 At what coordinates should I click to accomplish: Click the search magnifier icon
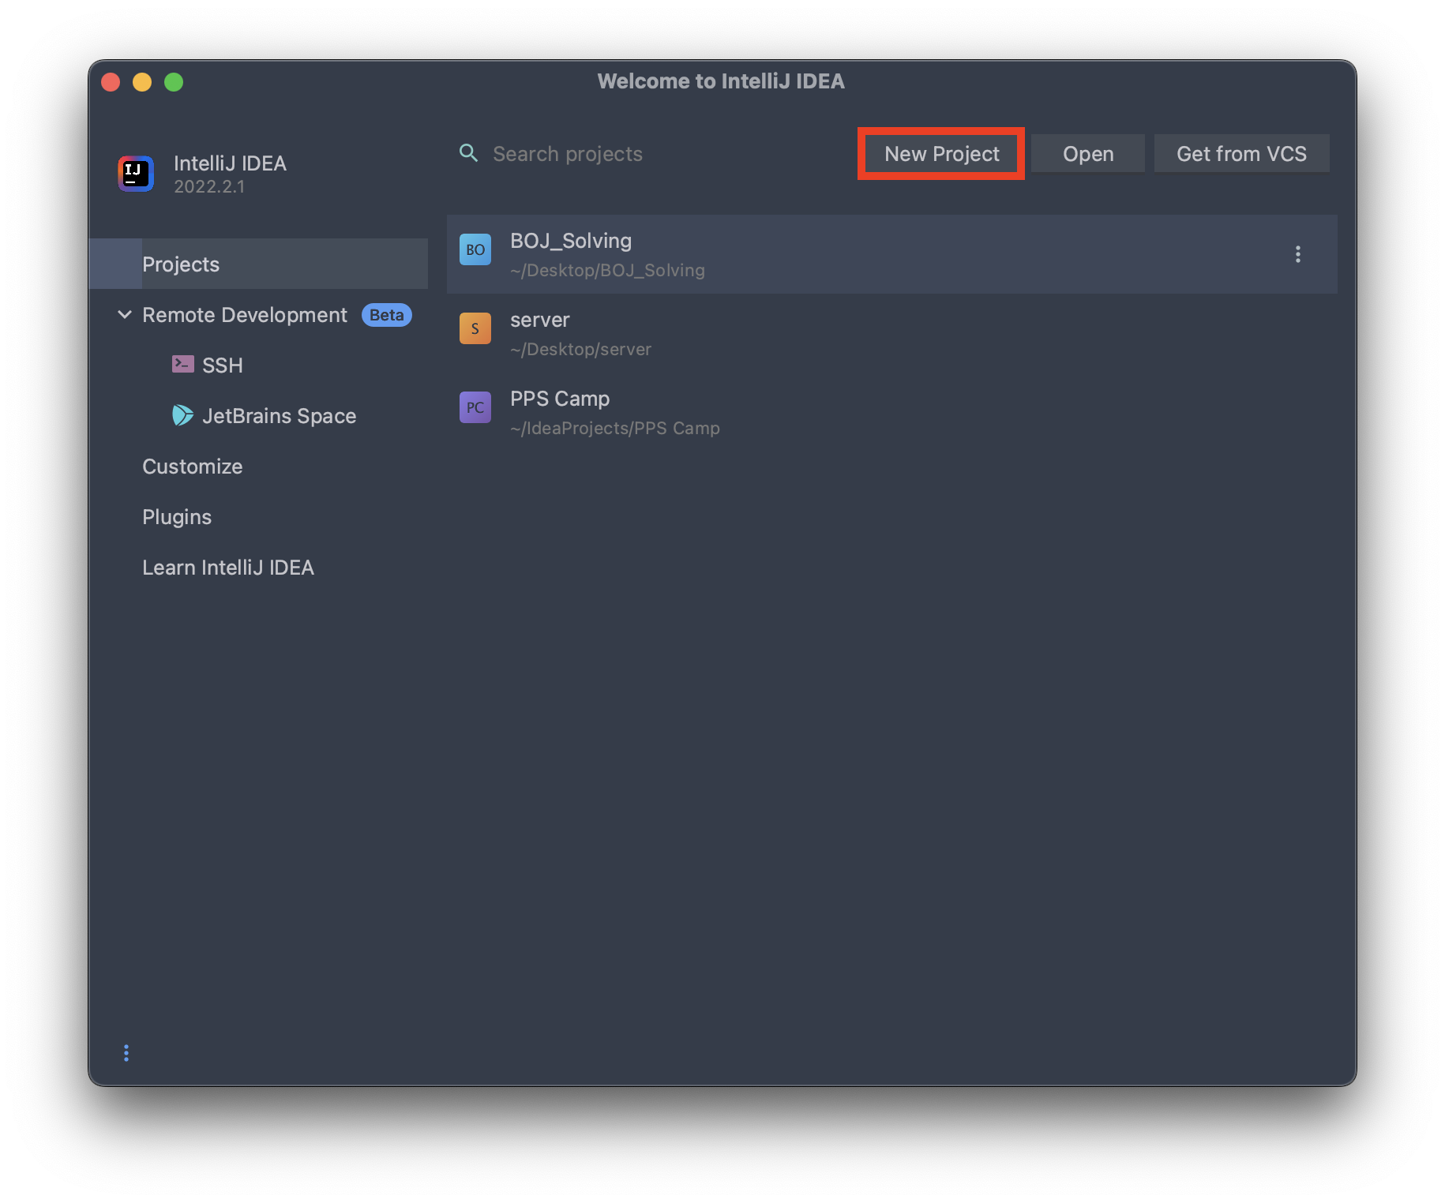(x=468, y=153)
